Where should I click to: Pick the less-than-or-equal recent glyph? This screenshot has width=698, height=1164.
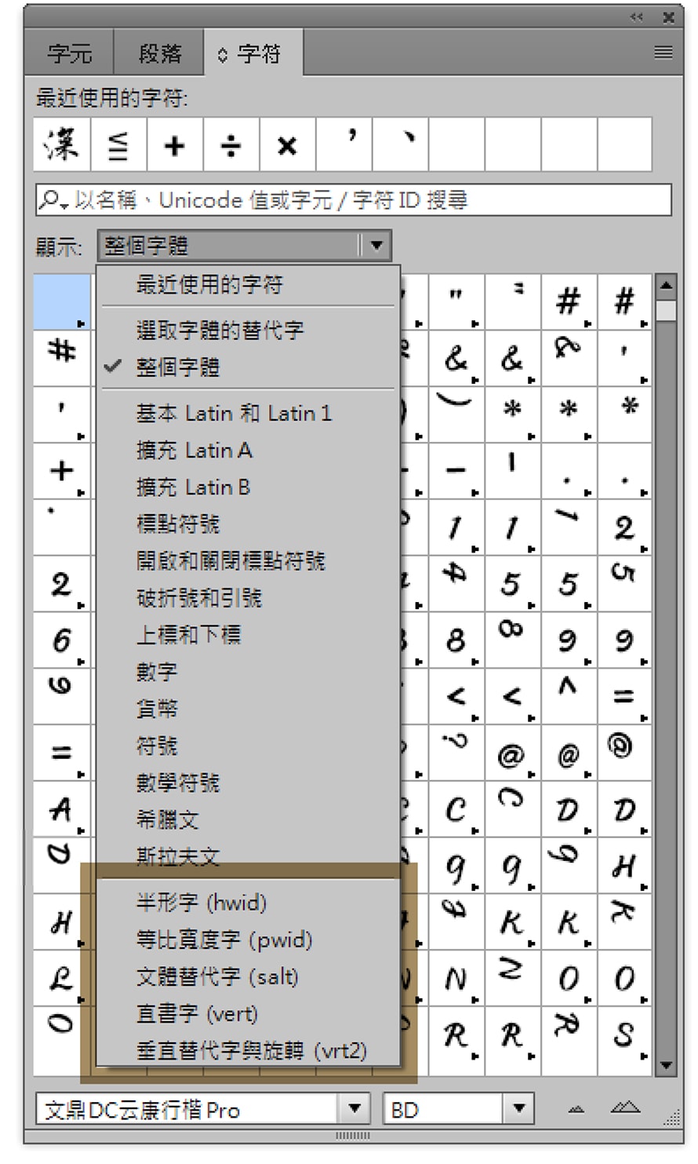(x=118, y=145)
